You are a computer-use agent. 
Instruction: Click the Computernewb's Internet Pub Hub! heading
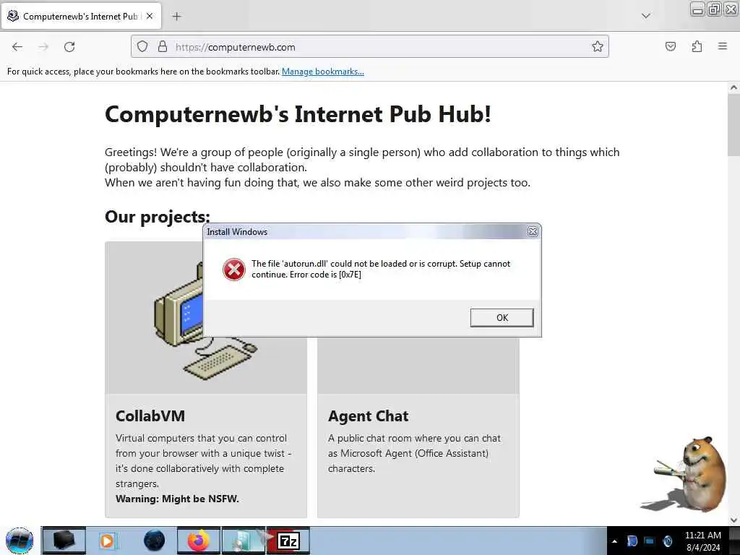(298, 113)
